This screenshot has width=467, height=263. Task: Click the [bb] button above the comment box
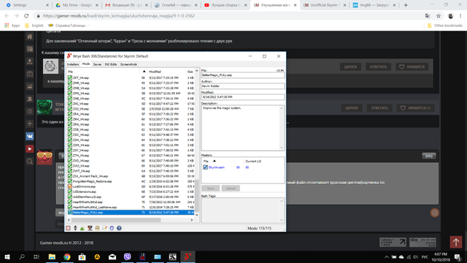click(x=429, y=156)
